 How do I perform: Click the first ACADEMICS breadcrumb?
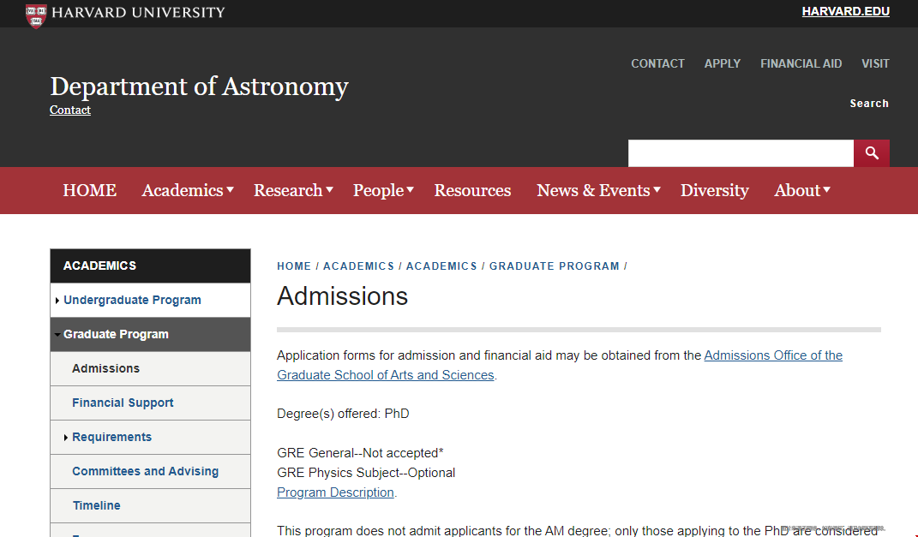(359, 266)
